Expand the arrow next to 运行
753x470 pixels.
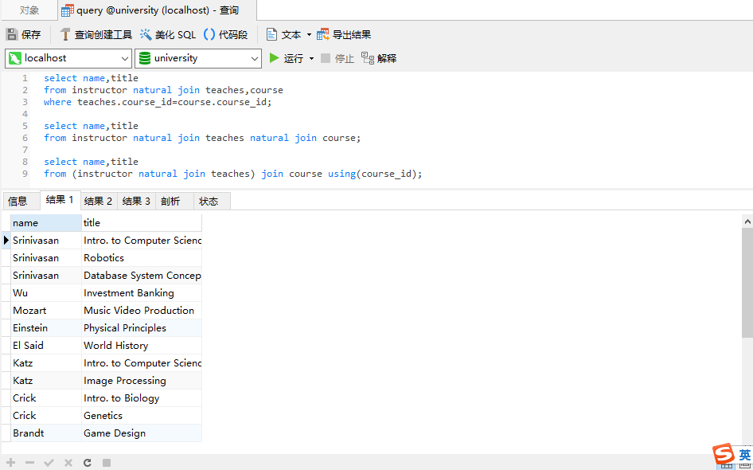click(x=311, y=59)
